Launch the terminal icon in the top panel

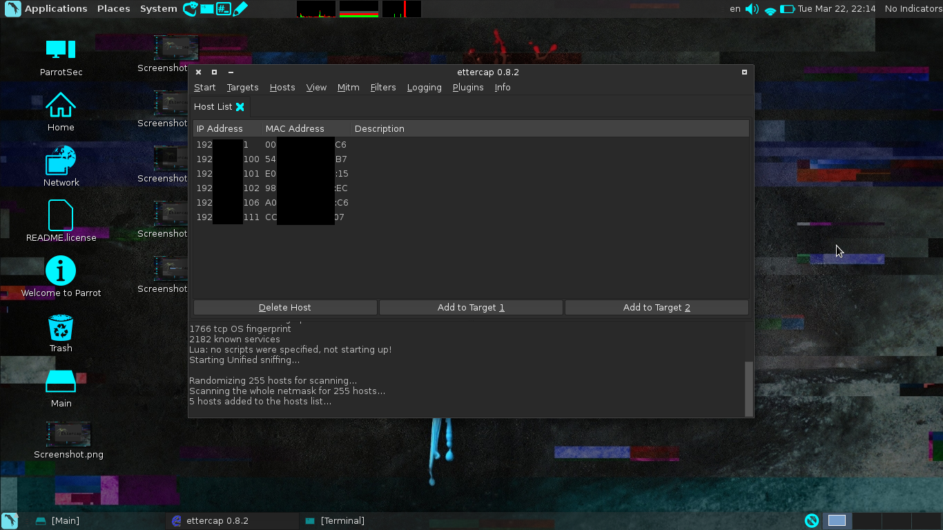(x=223, y=9)
